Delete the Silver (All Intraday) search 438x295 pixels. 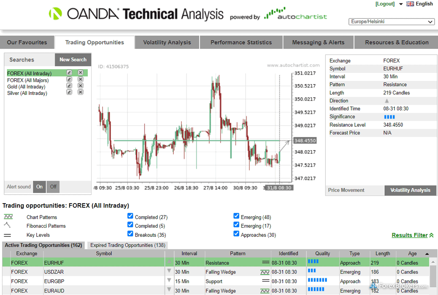click(x=81, y=92)
